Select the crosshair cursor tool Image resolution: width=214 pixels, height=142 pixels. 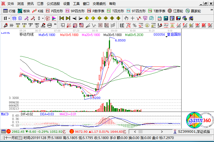(132, 18)
